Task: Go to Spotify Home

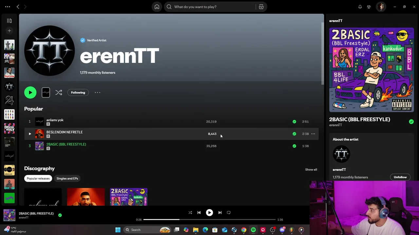Action: 157,7
